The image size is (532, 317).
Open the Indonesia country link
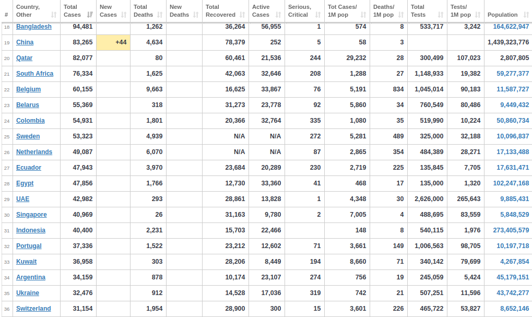coord(30,230)
